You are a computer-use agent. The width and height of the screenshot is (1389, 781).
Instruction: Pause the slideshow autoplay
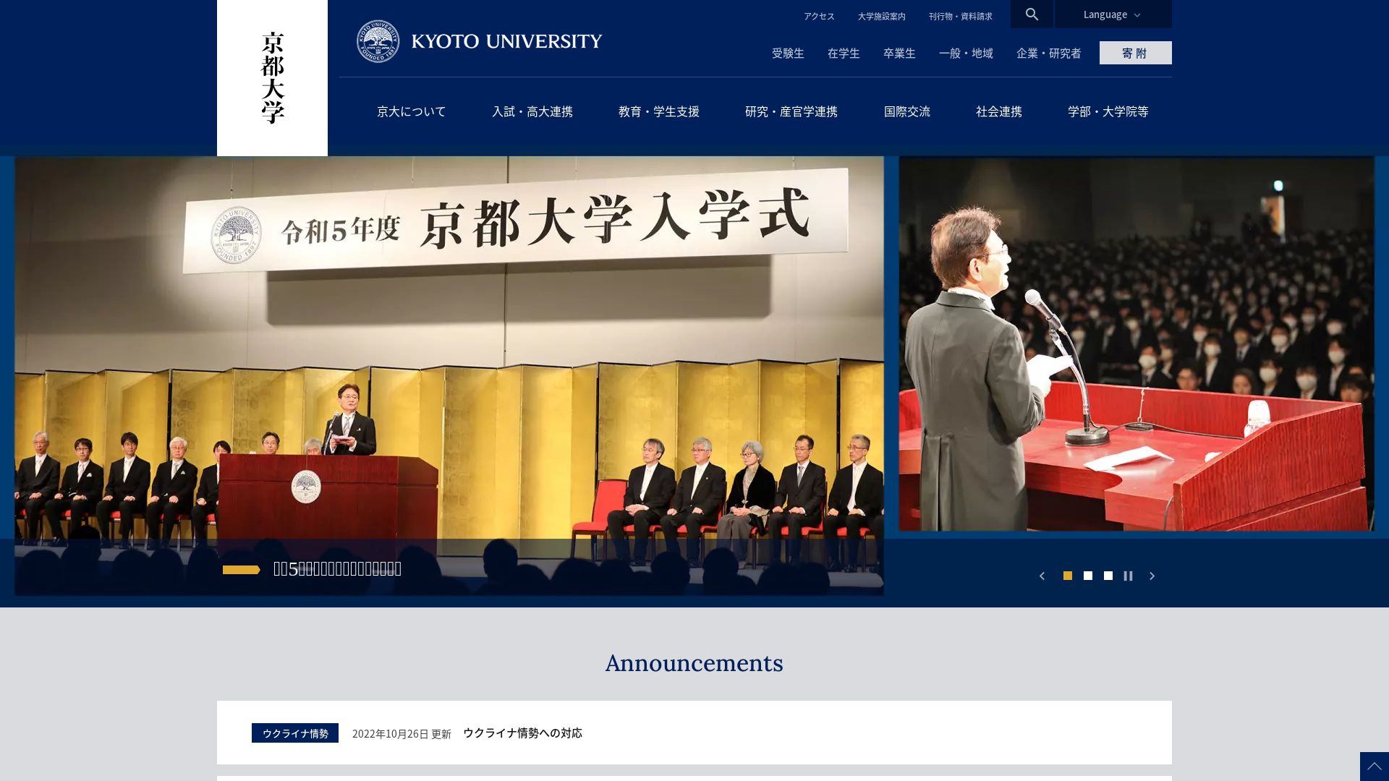click(x=1128, y=576)
